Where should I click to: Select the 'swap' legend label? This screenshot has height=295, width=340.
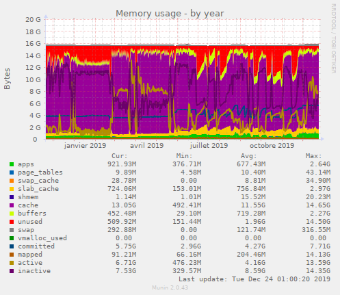click(26, 230)
